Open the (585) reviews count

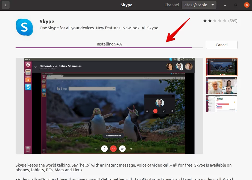[233, 21]
